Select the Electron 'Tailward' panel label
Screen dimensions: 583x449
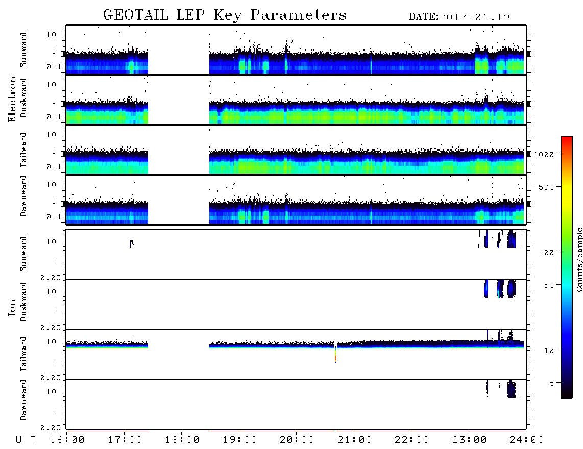23,150
